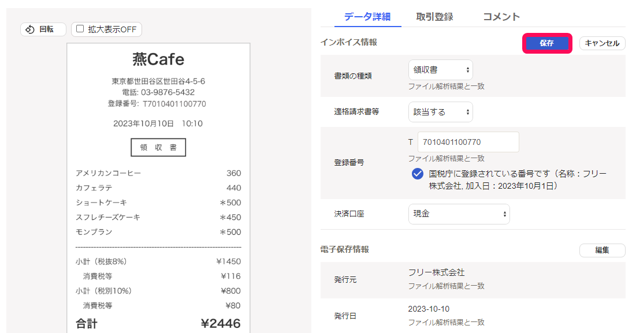Click the ¥1450 subtotal amount
Screen dimensions: 636x333
(x=228, y=261)
